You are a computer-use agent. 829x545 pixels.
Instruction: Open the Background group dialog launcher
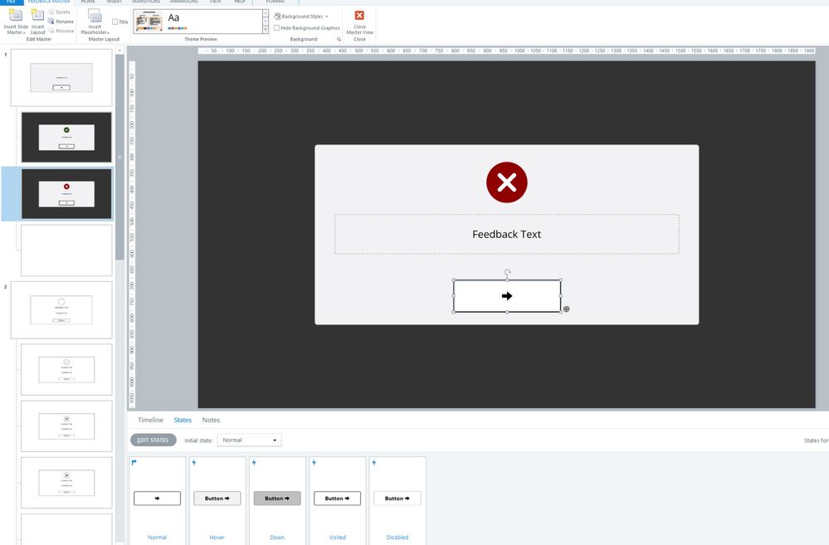point(339,40)
